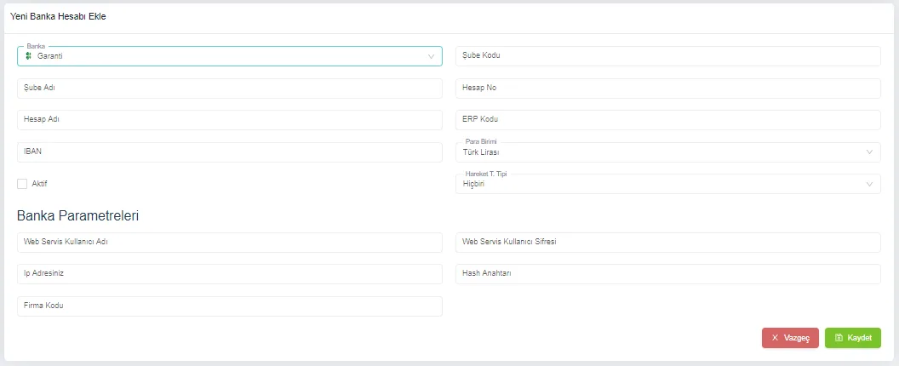Focus the Web Servis Kullanıcı Adı field
The width and height of the screenshot is (899, 366).
click(x=229, y=242)
